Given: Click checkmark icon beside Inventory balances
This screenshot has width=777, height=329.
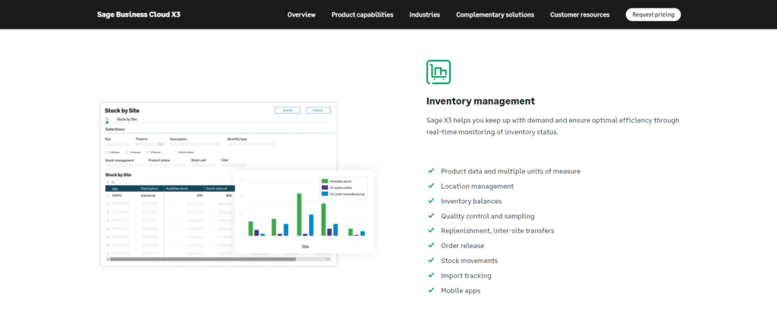Looking at the screenshot, I should pos(431,201).
